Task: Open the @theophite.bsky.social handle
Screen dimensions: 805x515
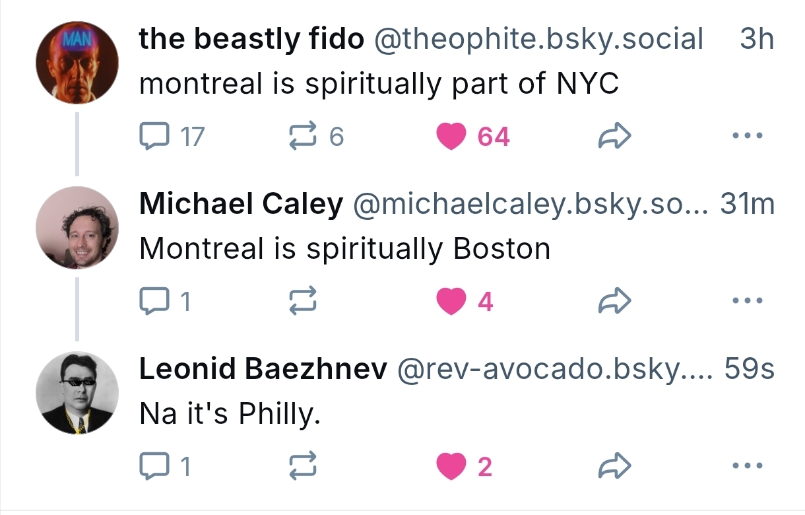Action: (538, 40)
